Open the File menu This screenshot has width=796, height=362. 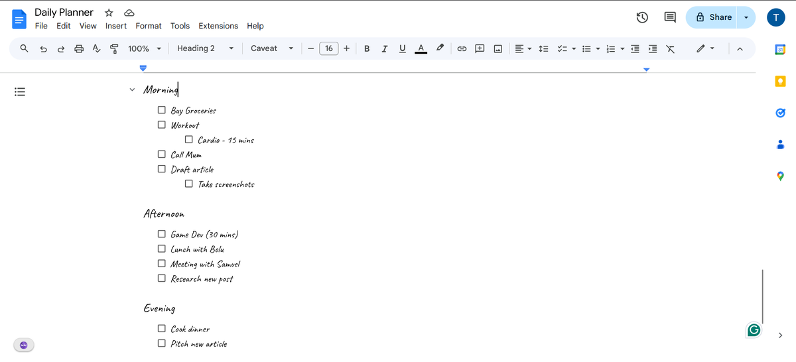[x=41, y=26]
